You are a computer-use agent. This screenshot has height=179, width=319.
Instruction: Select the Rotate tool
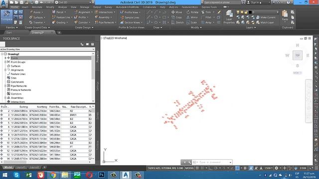coord(192,12)
